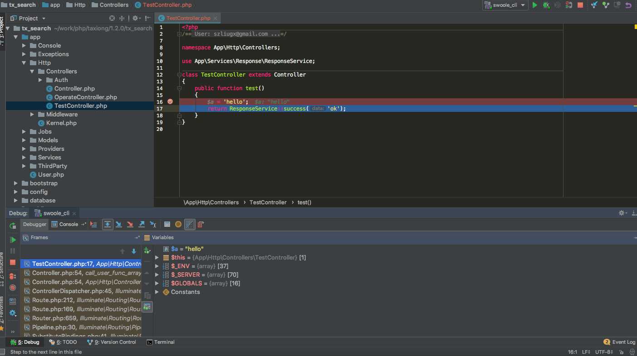Collapse the Controllers folder
Image resolution: width=637 pixels, height=356 pixels.
(32, 72)
